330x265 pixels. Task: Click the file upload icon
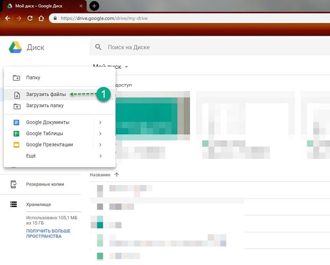[17, 95]
